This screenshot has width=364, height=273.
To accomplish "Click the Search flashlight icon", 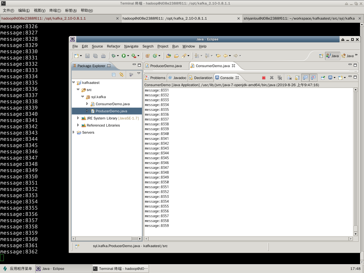I will click(x=184, y=56).
